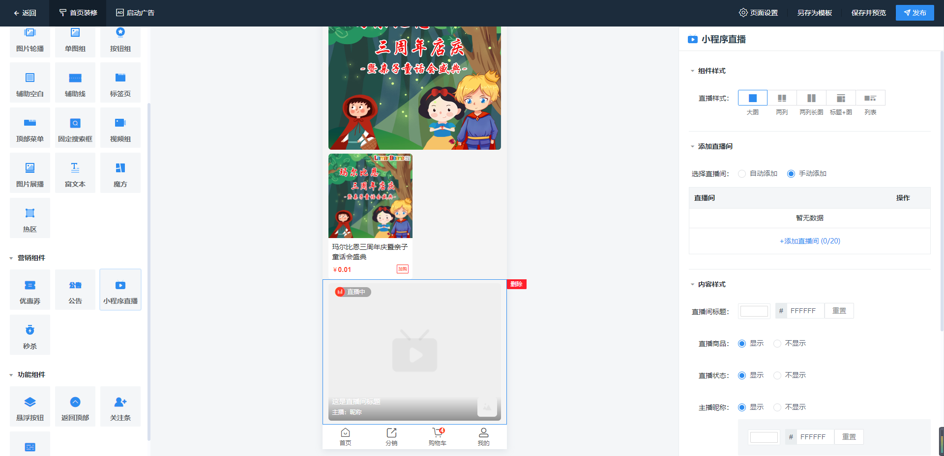The width and height of the screenshot is (944, 456).
Task: Delete the live component with 删除
Action: point(516,284)
